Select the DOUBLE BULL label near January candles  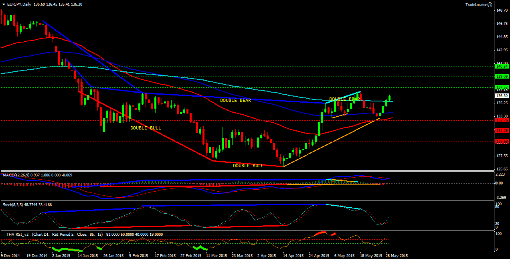pyautogui.click(x=146, y=128)
